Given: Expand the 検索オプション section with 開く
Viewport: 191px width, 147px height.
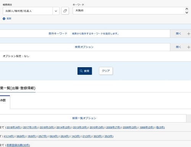Looking at the screenshot, I should pyautogui.click(x=178, y=47).
